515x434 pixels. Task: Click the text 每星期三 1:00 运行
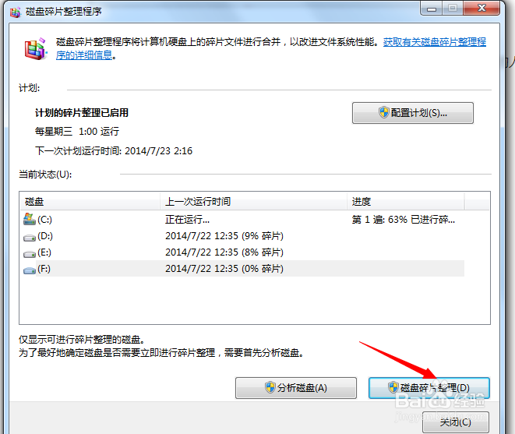77,132
